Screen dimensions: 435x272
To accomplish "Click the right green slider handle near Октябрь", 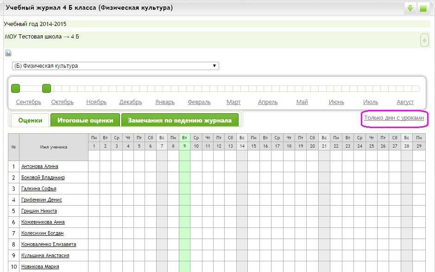I will (46, 88).
